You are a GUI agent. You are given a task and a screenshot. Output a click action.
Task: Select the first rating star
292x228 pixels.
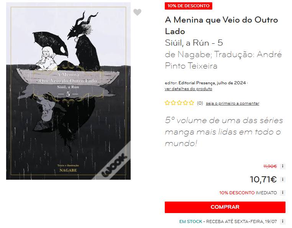click(167, 103)
